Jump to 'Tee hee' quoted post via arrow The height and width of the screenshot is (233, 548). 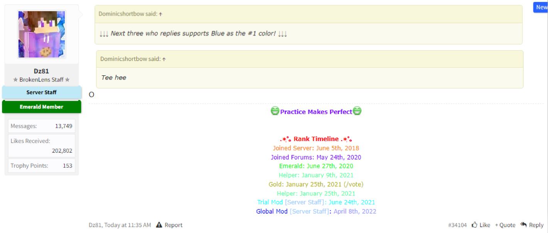[164, 59]
